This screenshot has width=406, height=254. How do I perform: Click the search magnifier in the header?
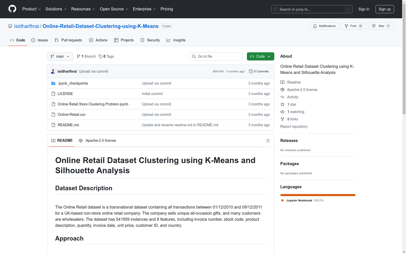276,9
